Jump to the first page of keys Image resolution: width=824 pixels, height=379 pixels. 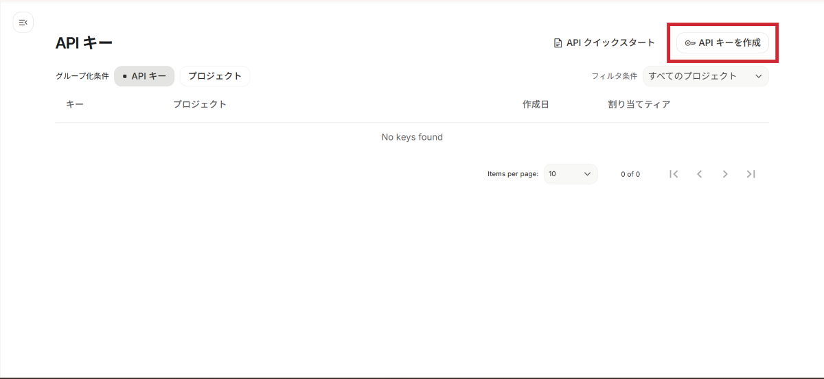click(674, 174)
